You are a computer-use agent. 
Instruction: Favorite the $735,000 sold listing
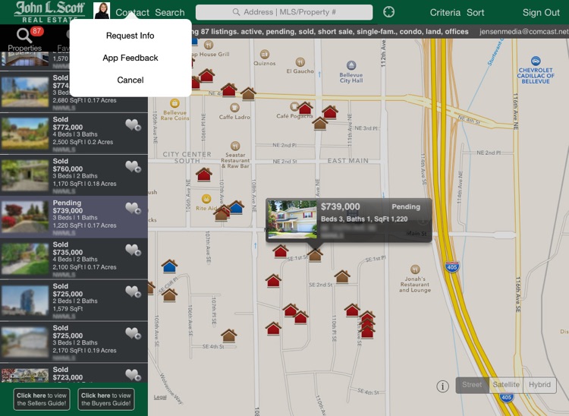(x=134, y=250)
